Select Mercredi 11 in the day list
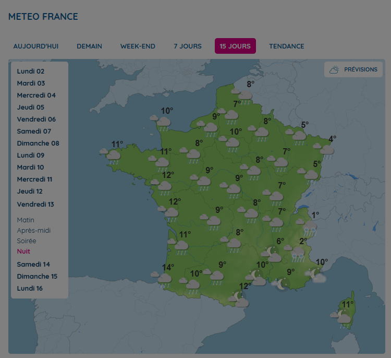Image resolution: width=391 pixels, height=358 pixels. coord(34,179)
